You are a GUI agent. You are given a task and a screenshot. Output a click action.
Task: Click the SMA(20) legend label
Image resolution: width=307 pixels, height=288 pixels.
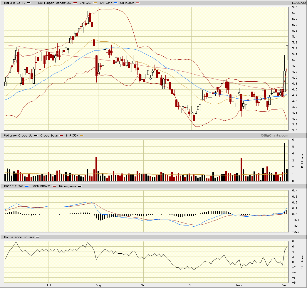(x=85, y=3)
